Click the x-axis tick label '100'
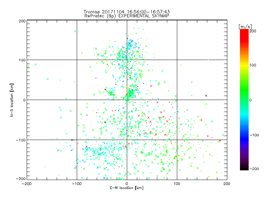The height and width of the screenshot is (200, 267). [x=177, y=184]
